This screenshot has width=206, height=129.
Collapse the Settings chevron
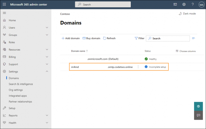click(47, 71)
